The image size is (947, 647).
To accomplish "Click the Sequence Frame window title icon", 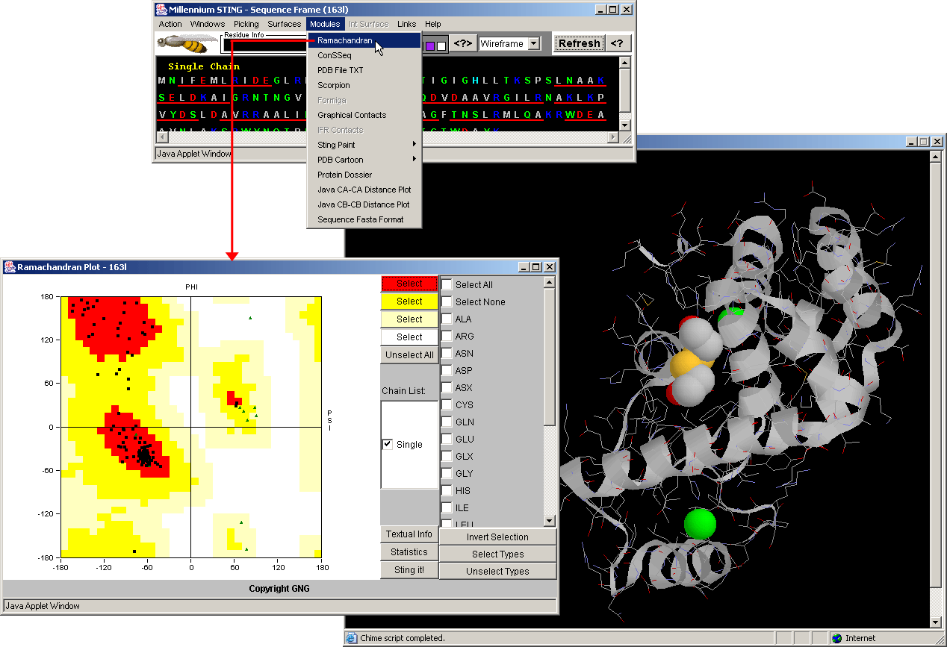I will tap(161, 10).
